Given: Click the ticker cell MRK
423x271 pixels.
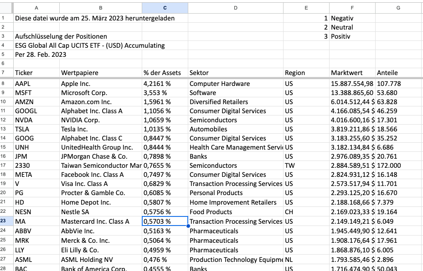Looking at the screenshot, I should pos(36,241).
